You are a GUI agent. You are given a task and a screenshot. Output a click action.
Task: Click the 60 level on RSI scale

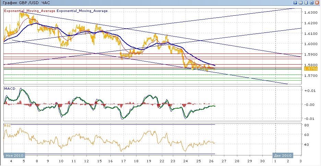click(x=307, y=135)
